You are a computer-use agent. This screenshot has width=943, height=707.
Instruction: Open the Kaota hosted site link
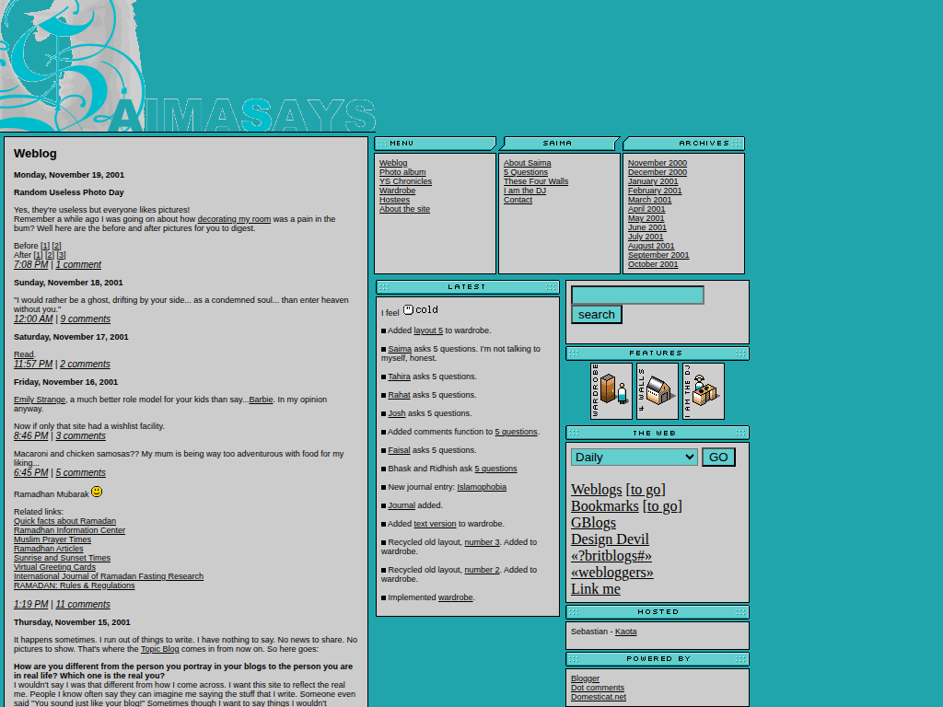[625, 632]
